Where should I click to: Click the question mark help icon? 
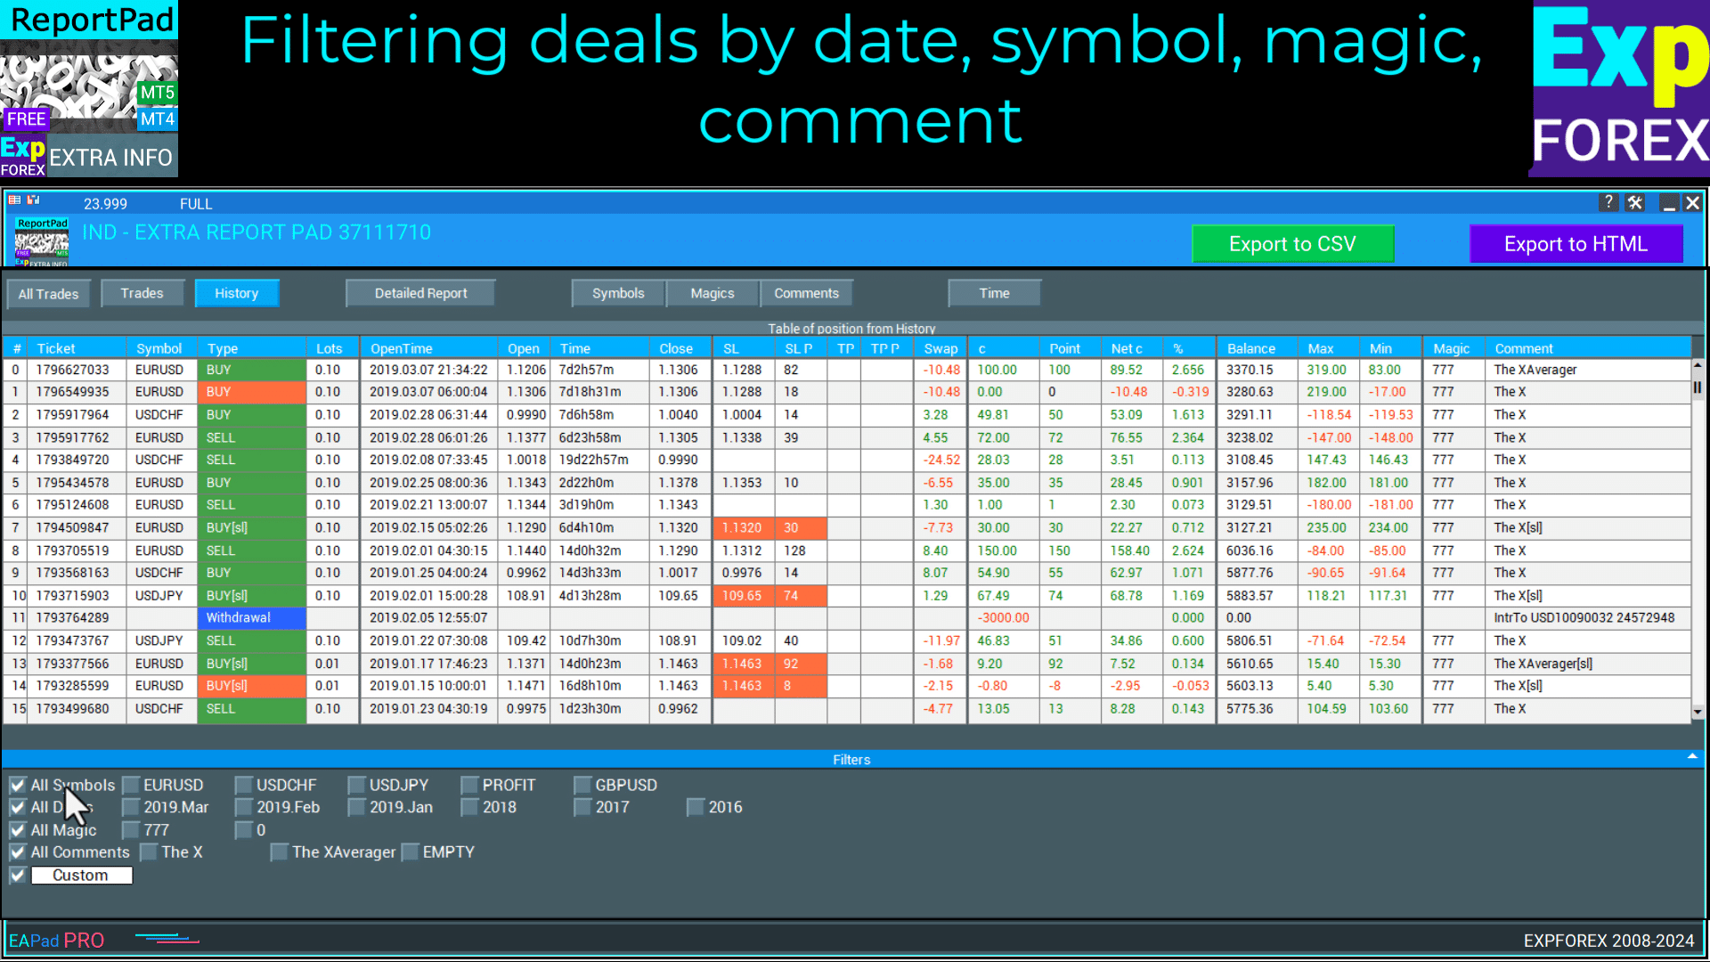1608,203
